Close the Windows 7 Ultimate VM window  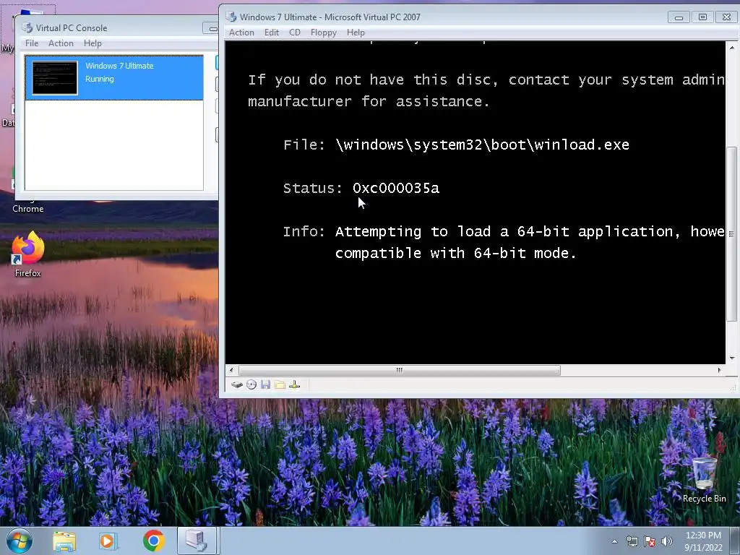[727, 17]
